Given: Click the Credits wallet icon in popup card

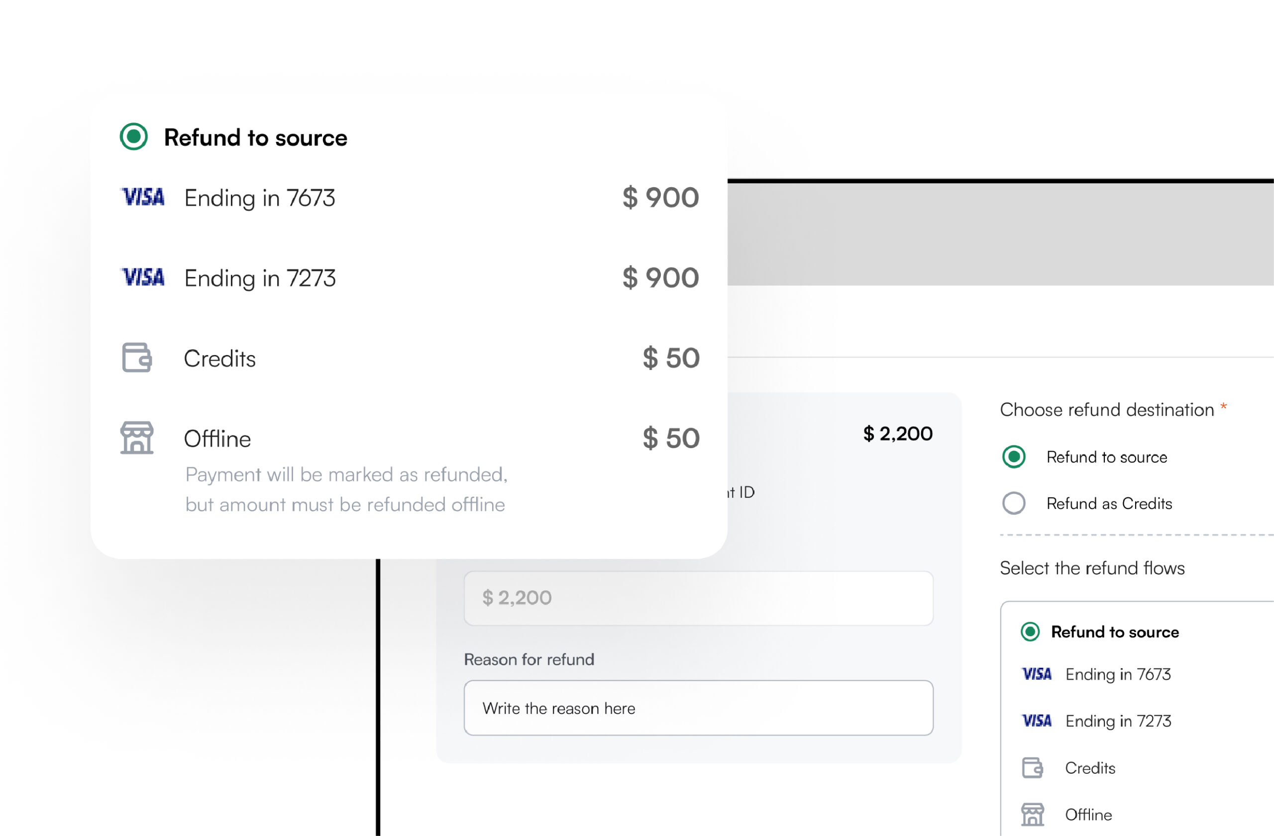Looking at the screenshot, I should coord(137,357).
